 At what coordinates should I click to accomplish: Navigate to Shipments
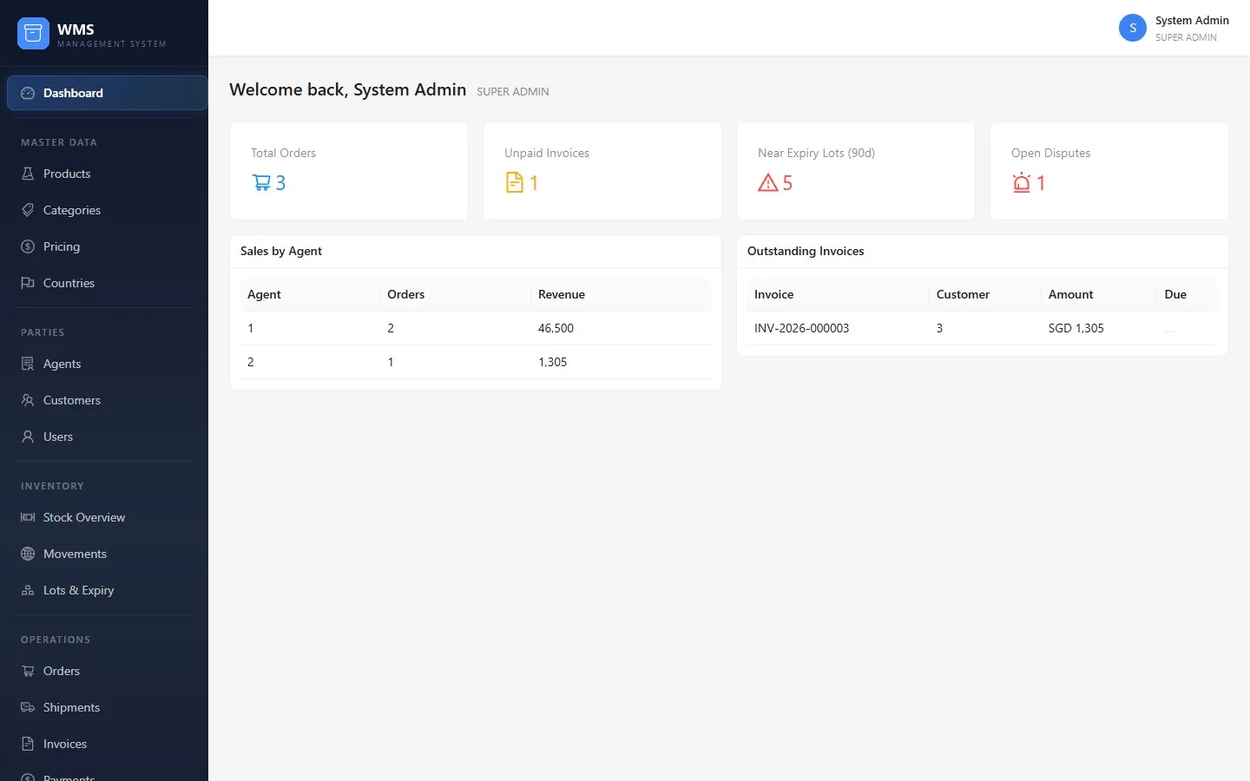point(108,707)
